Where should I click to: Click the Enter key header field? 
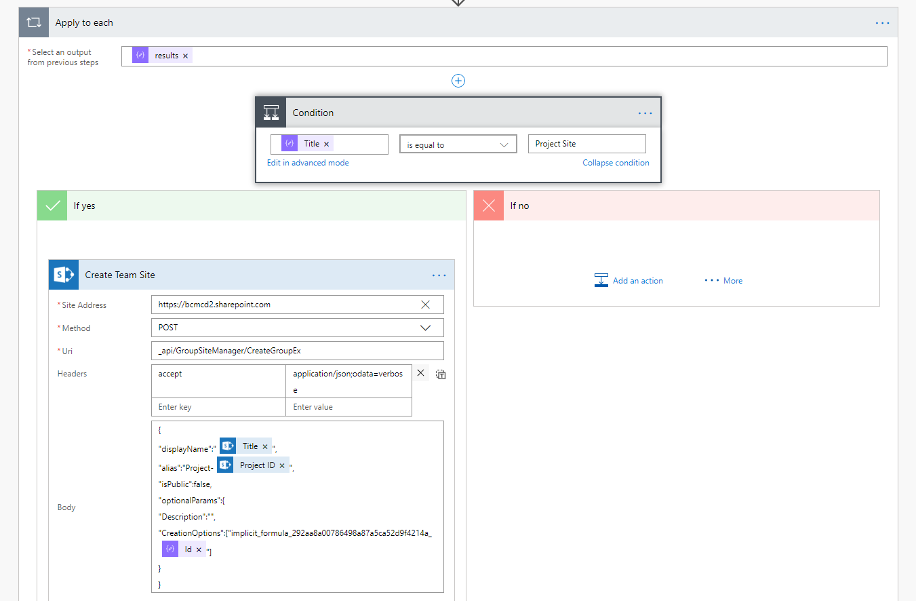coord(218,408)
